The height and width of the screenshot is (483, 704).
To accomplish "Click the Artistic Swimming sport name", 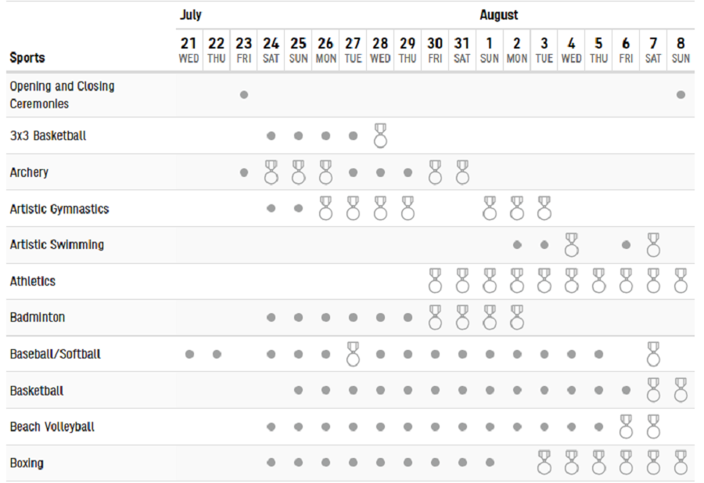I will 57,244.
